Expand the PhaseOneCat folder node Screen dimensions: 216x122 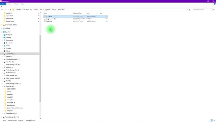[x=3, y=103]
